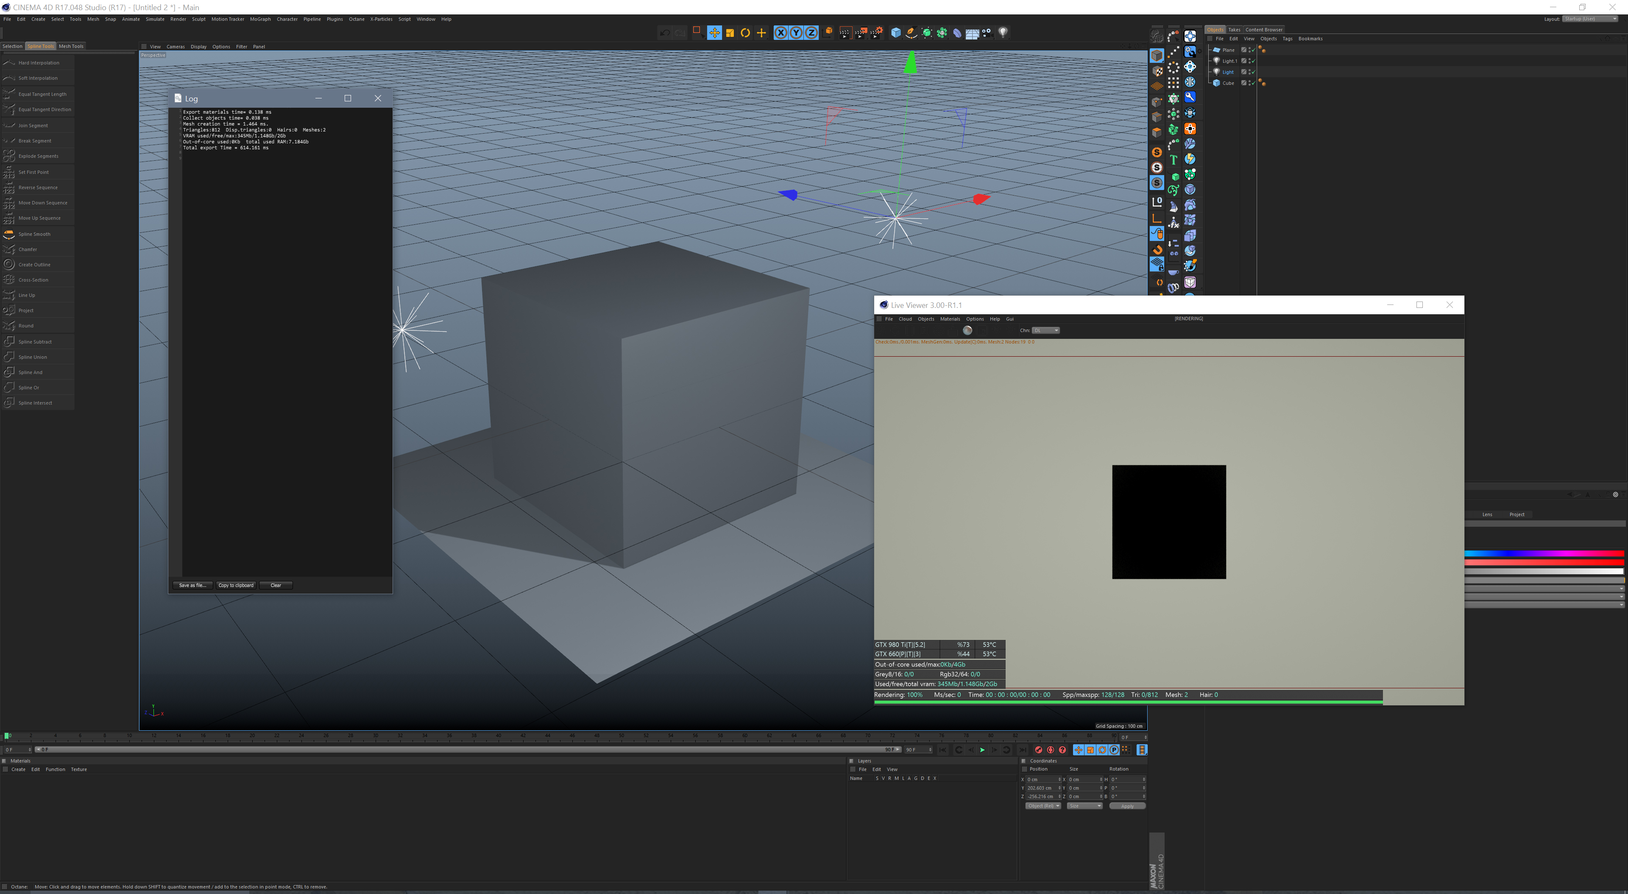Select the Rotate tool in top toolbar
This screenshot has height=894, width=1628.
[x=745, y=33]
